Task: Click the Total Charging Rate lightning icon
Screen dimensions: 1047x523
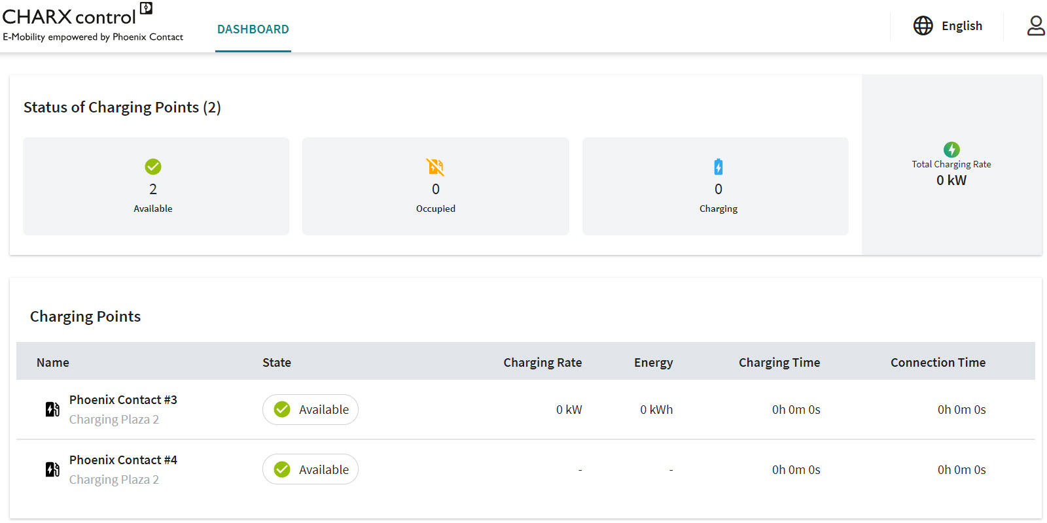Action: tap(951, 150)
